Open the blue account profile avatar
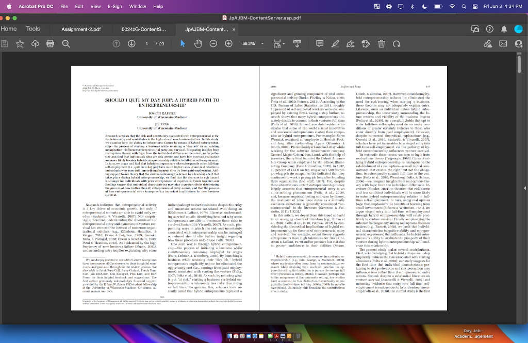528x343 pixels. tap(519, 29)
